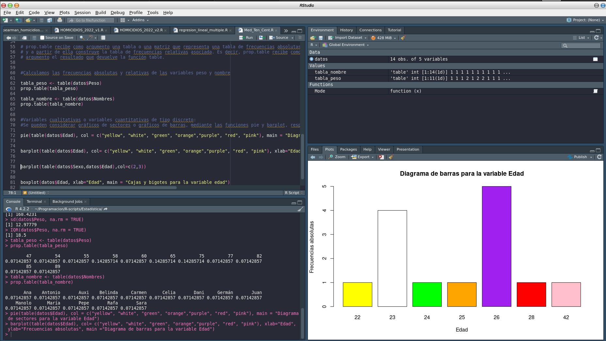
Task: Run the current line with Run icon
Action: pos(247,38)
